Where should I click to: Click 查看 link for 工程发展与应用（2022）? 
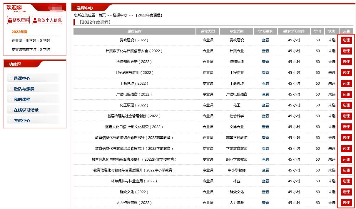click(265, 73)
